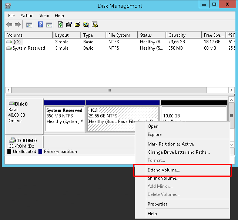Screen dimensions: 238x220
Task: Choose Extend Volume... from context menu
Action: (182, 170)
